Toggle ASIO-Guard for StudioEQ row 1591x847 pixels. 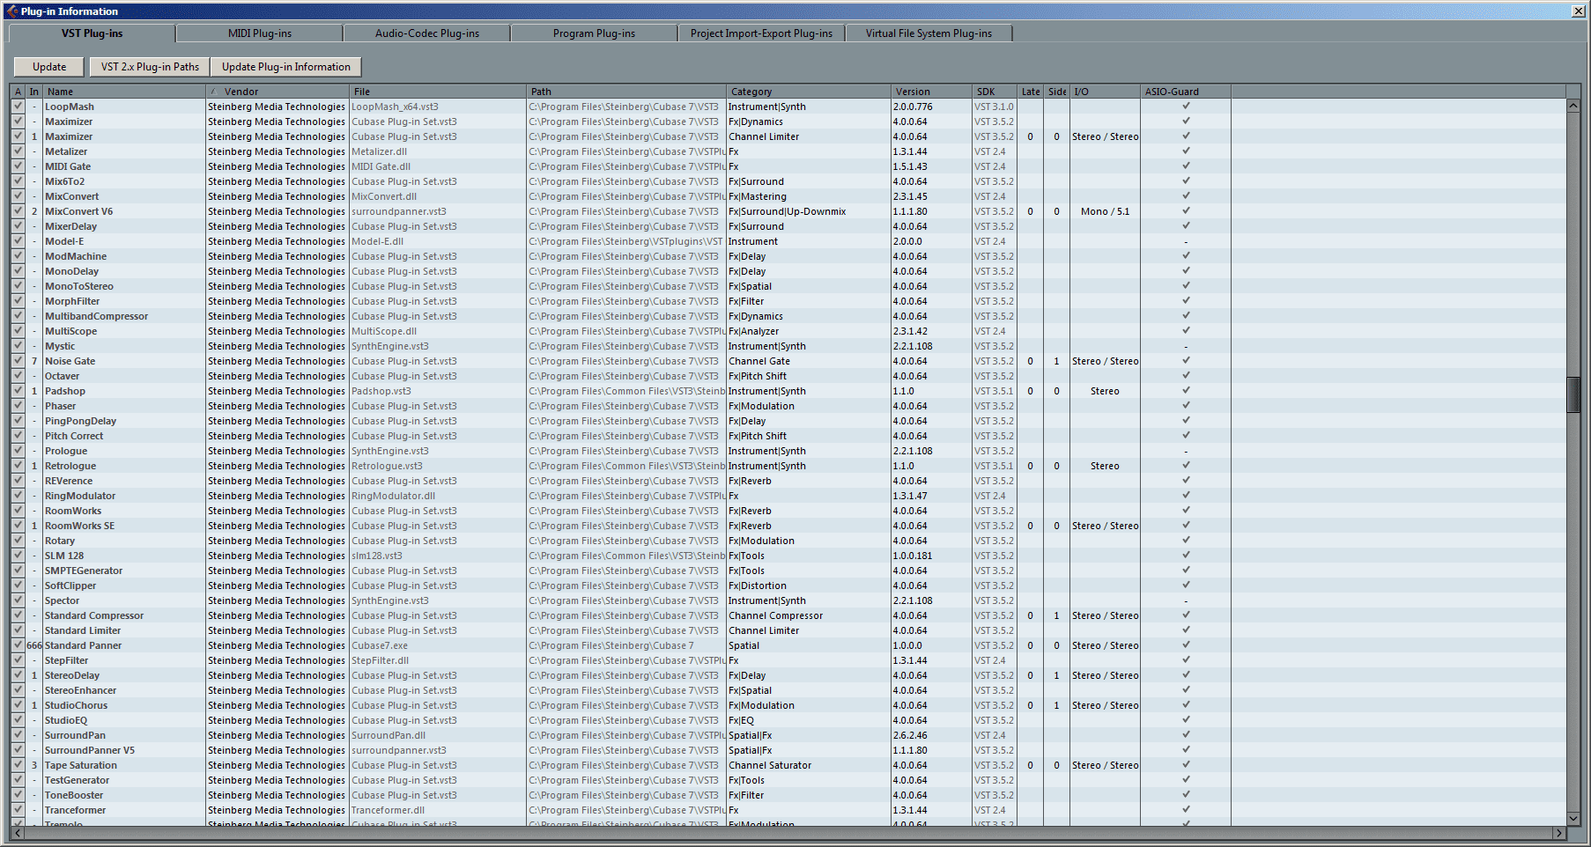[x=1186, y=720]
